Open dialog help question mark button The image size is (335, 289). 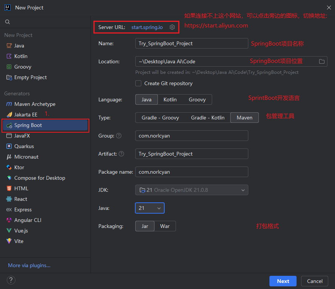coord(11,280)
